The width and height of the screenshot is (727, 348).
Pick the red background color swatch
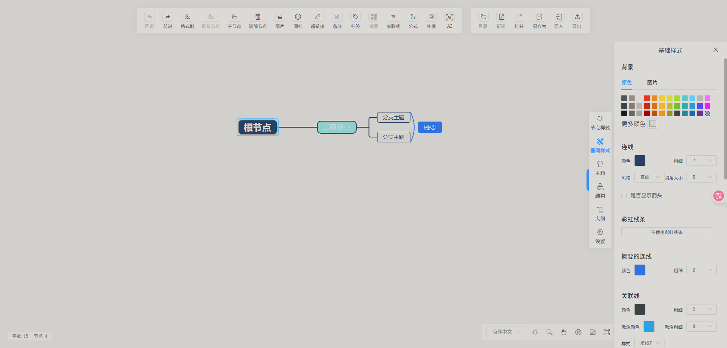click(x=646, y=98)
